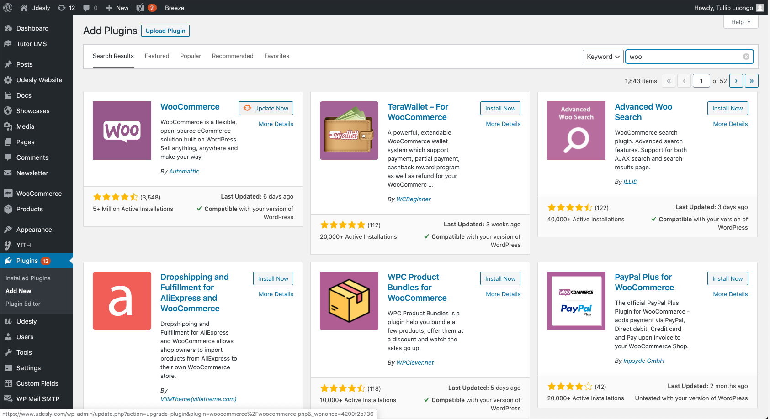Open the New content dropdown in admin bar
770x419 pixels.
coord(117,8)
